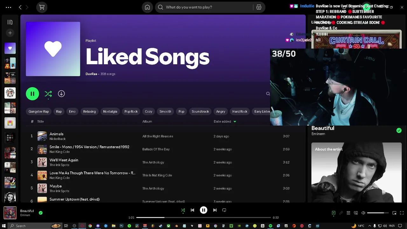Viewport: 407px width, 229px height.
Task: Open album All the Right Reasons
Action: click(x=158, y=136)
